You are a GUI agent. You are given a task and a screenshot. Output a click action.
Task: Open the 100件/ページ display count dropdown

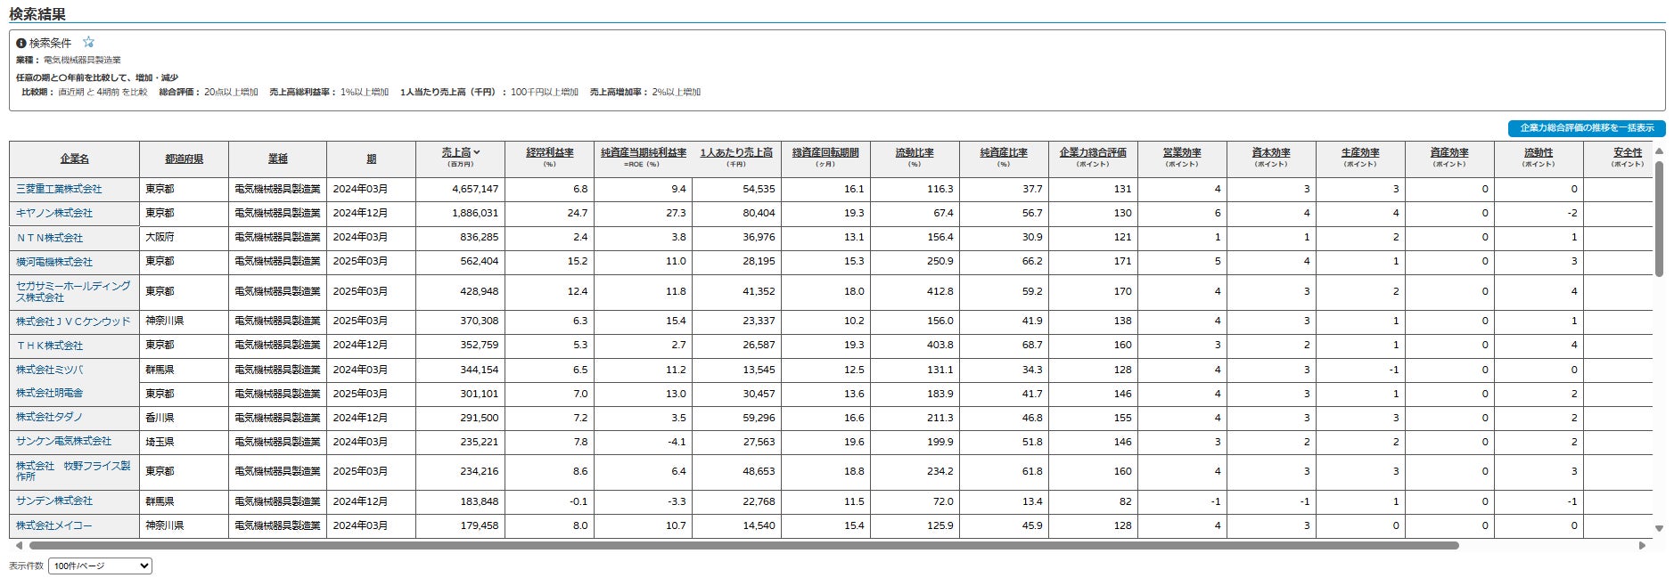click(101, 566)
